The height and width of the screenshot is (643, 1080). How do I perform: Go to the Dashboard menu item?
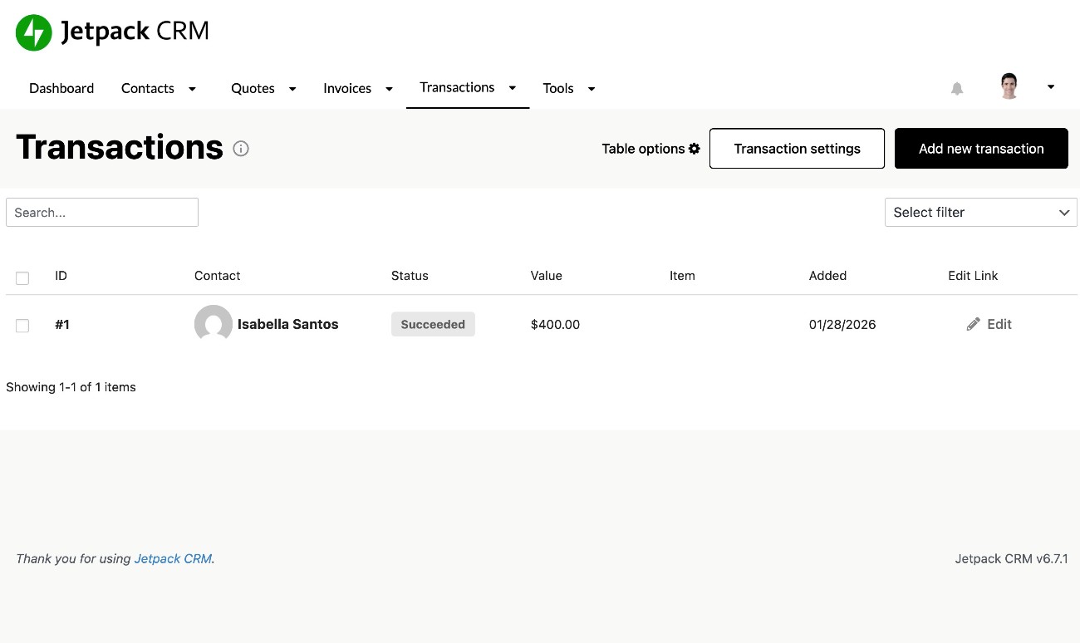[61, 88]
